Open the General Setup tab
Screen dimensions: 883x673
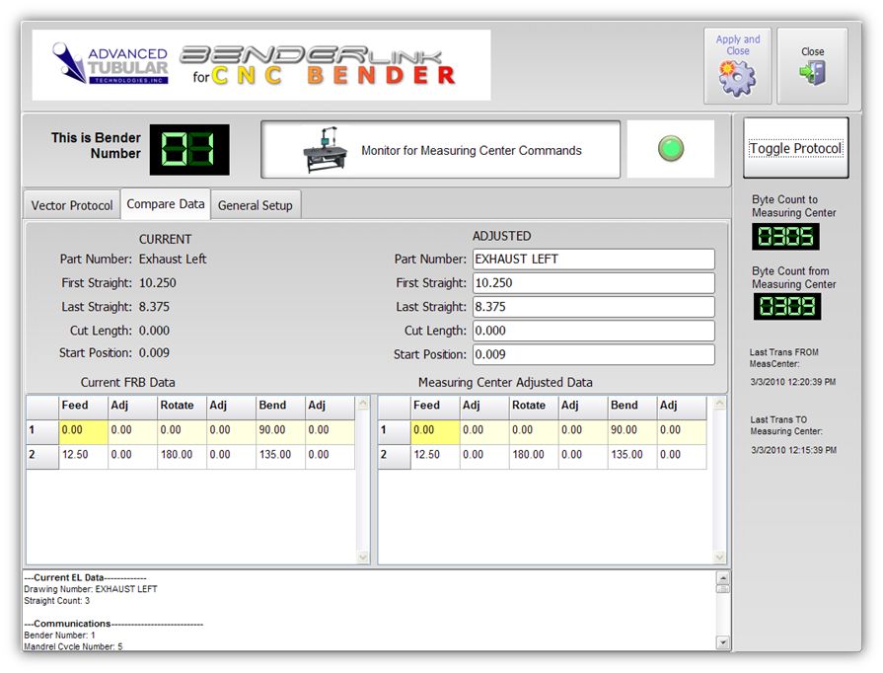[256, 205]
